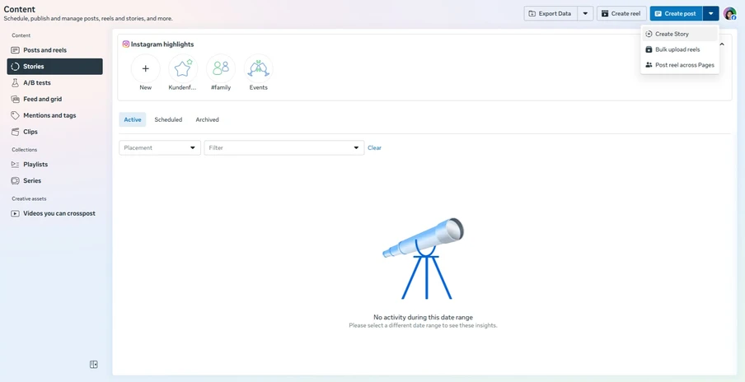Open the Filter dropdown
Screen dimensions: 745x382
283,148
